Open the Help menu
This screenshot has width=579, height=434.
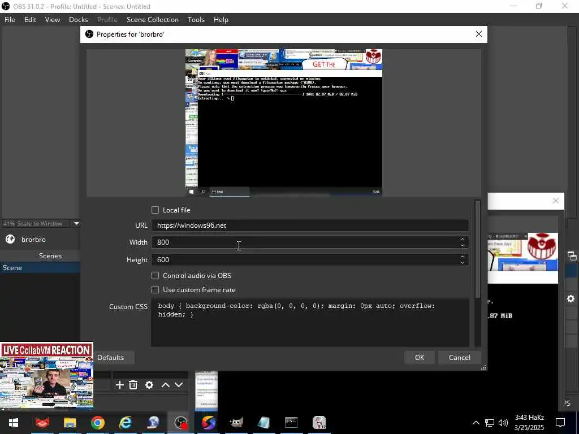click(x=221, y=20)
